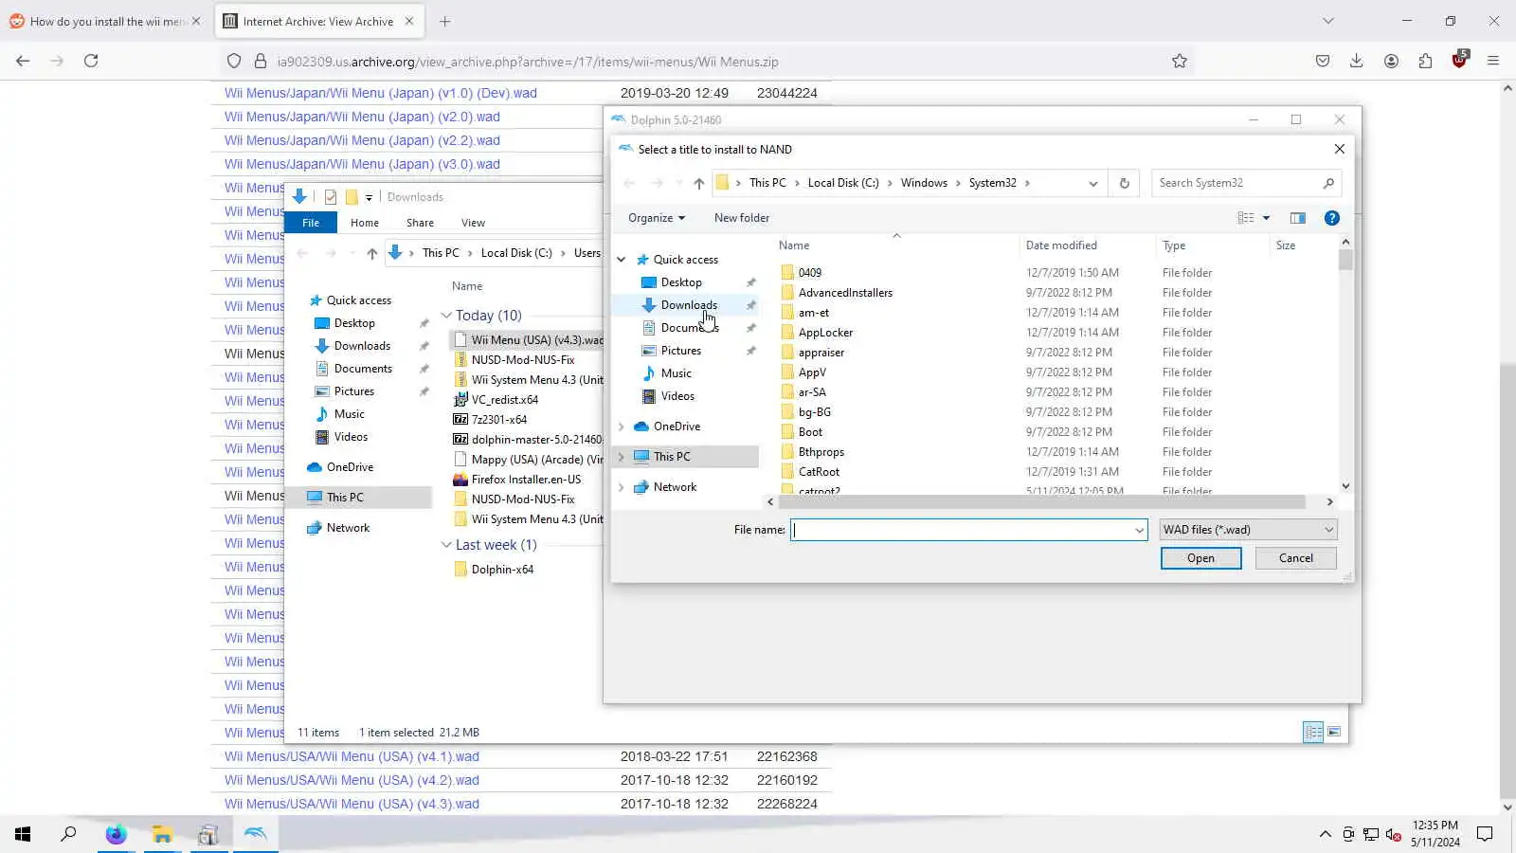The width and height of the screenshot is (1516, 853).
Task: Open the notification center
Action: 1485,834
